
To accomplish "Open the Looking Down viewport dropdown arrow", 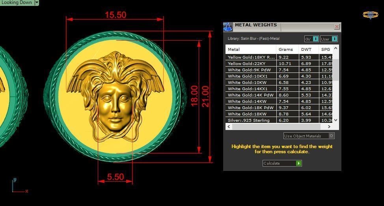I will coord(37,3).
